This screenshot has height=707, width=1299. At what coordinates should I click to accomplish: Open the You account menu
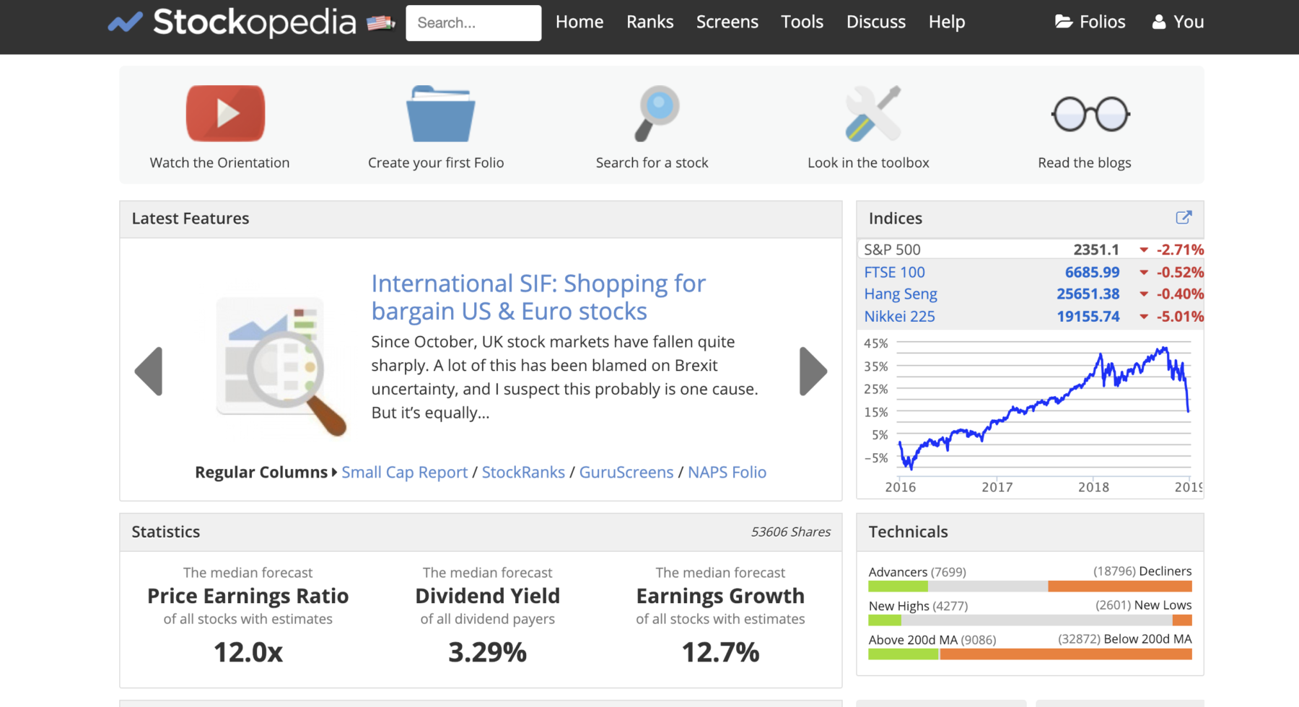[x=1178, y=22]
